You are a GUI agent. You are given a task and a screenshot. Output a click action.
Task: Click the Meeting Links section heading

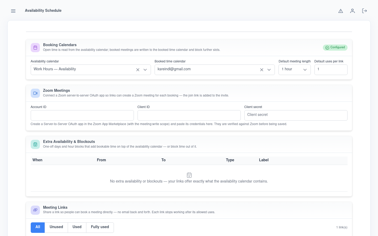tap(55, 207)
